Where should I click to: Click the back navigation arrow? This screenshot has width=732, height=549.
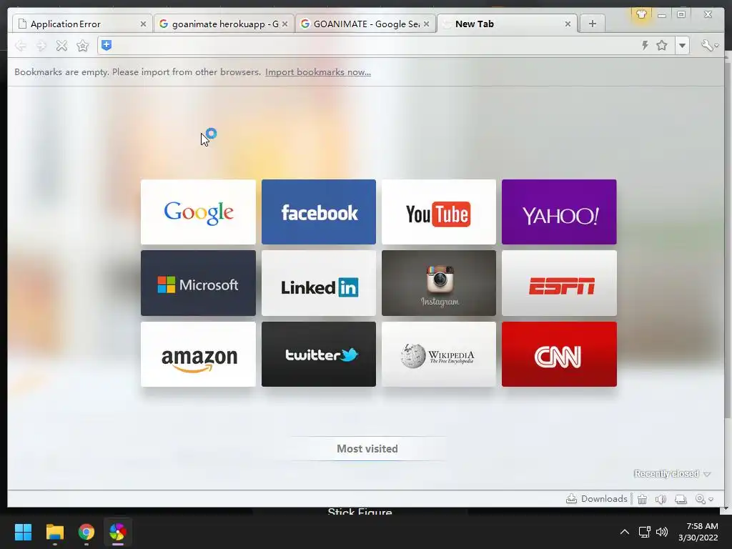pos(21,45)
